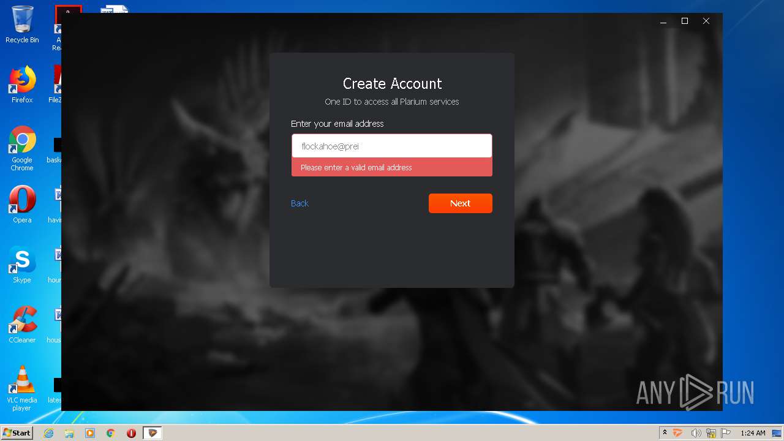784x441 pixels.
Task: Open Skype desktop shortcut
Action: (x=22, y=265)
